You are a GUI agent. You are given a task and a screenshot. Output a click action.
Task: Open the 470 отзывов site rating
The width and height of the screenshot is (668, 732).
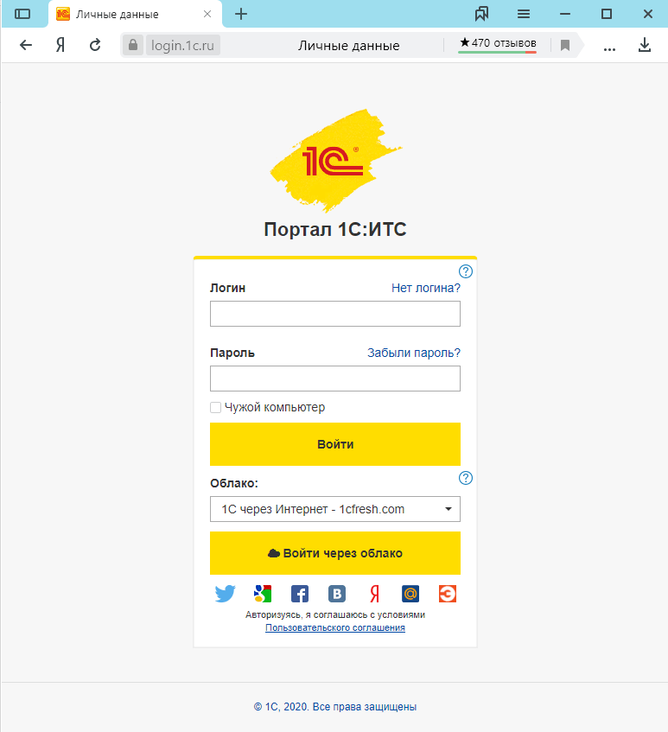498,43
